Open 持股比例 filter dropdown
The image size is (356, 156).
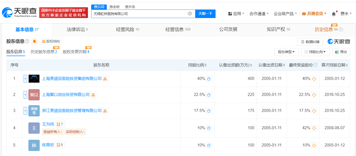315,52
